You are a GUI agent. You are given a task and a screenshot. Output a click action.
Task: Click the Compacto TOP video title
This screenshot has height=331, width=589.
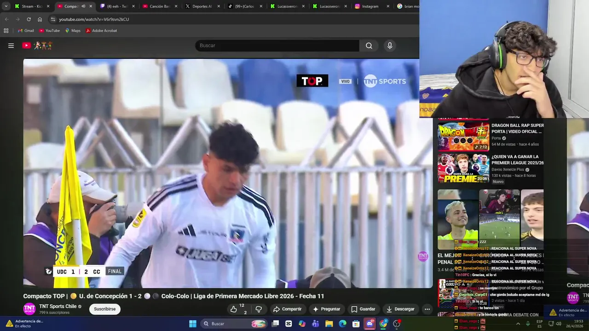pos(173,296)
